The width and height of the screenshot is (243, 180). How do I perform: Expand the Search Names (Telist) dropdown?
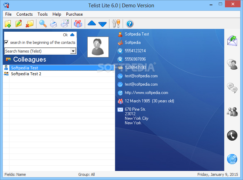point(73,51)
